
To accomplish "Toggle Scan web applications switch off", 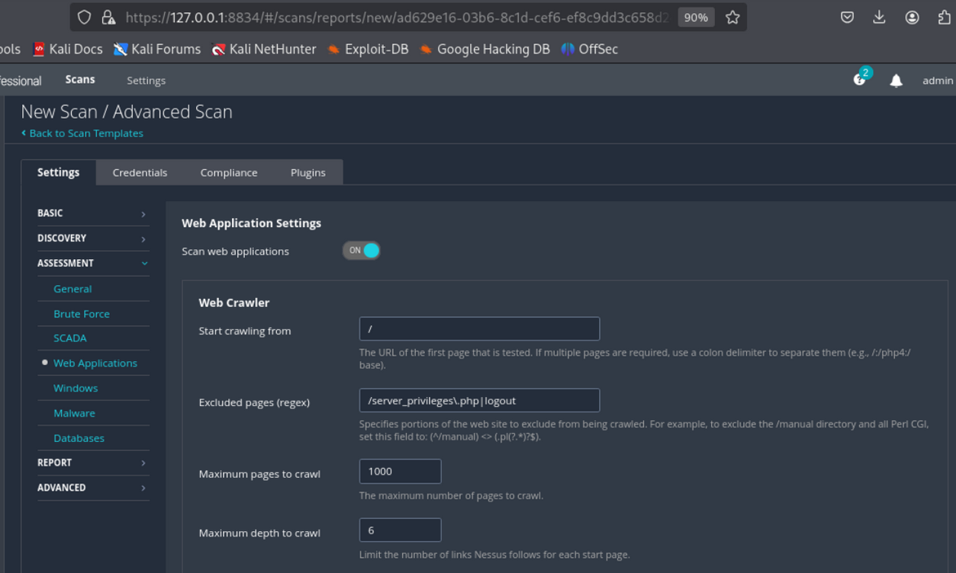I will [x=362, y=251].
